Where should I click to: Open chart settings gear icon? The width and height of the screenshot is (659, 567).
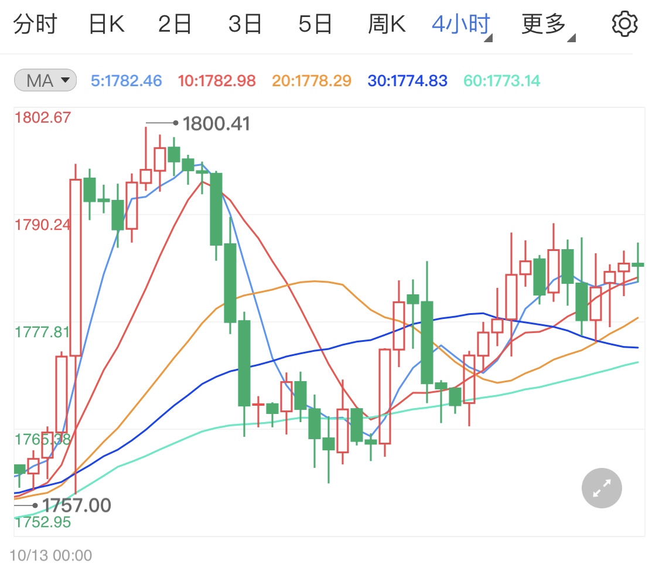(624, 24)
